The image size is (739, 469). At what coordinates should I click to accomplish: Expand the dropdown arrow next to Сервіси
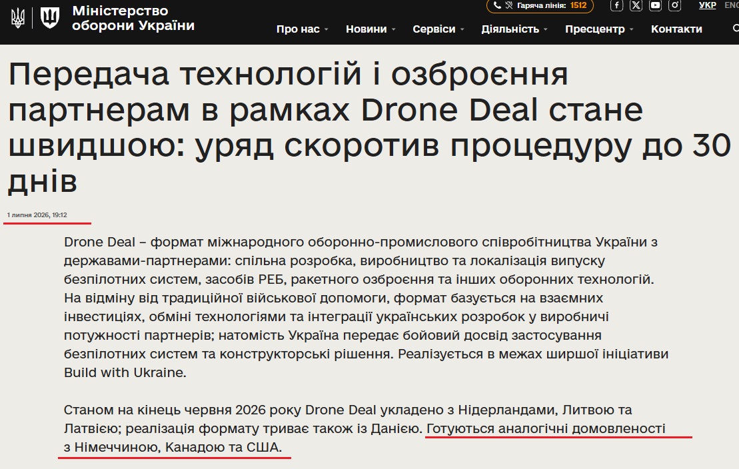click(462, 29)
